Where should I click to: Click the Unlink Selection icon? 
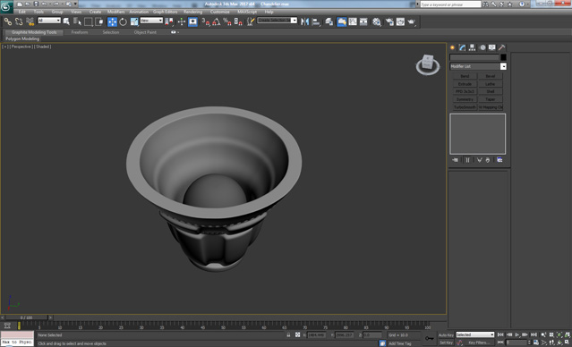click(19, 21)
